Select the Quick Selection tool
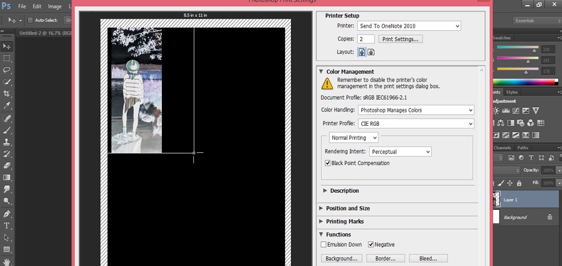 pos(7,82)
